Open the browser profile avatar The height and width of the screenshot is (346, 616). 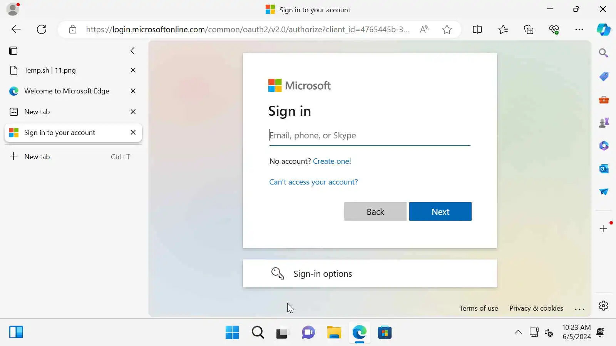pyautogui.click(x=13, y=9)
